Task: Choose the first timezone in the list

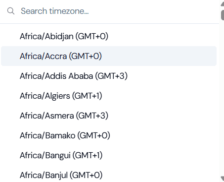Action: (x=109, y=36)
